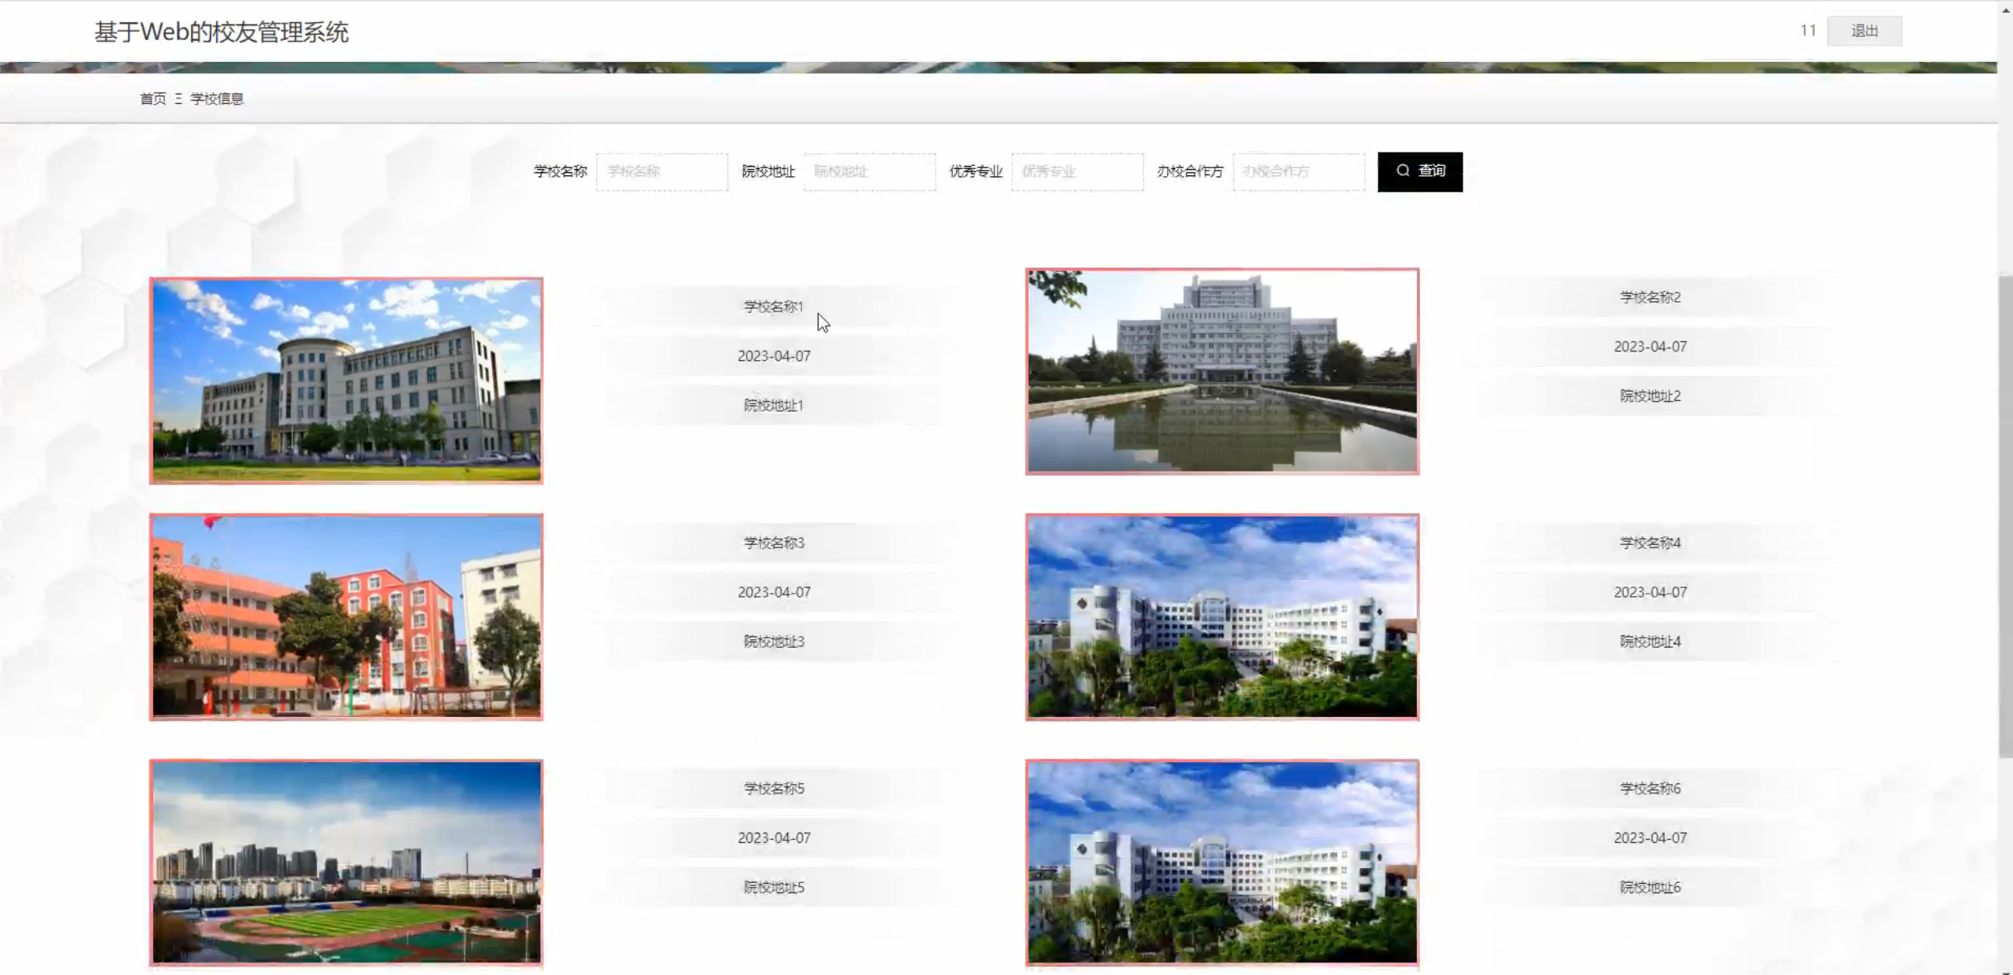Click the site title 基于Web的校友管理系统

click(222, 32)
